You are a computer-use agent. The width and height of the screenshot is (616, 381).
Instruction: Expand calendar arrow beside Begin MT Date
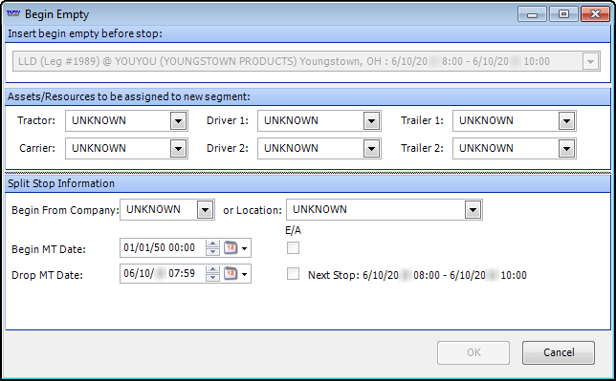click(x=244, y=248)
